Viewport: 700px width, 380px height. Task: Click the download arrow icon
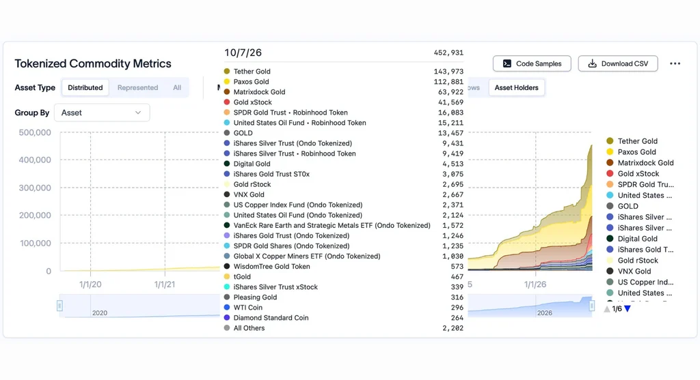[592, 63]
